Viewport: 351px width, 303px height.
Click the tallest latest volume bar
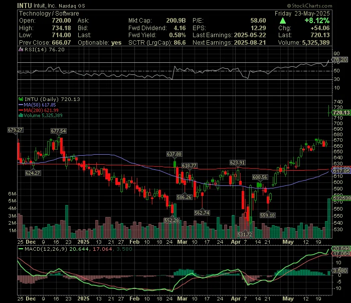point(329,218)
